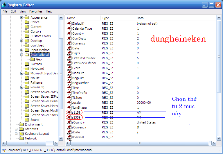
Task: Select the icon next to sCountry
Action: pyautogui.click(x=69, y=122)
